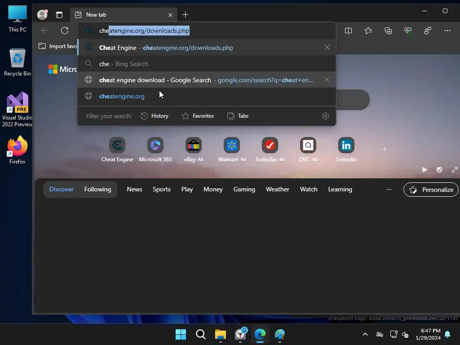This screenshot has width=460, height=345.
Task: Select the Cheat Engine downloads.php suggestion
Action: tap(207, 48)
